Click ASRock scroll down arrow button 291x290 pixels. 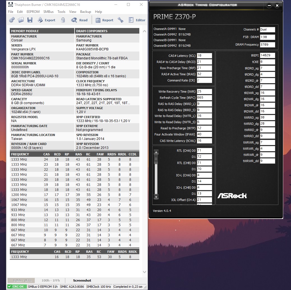click(x=156, y=197)
